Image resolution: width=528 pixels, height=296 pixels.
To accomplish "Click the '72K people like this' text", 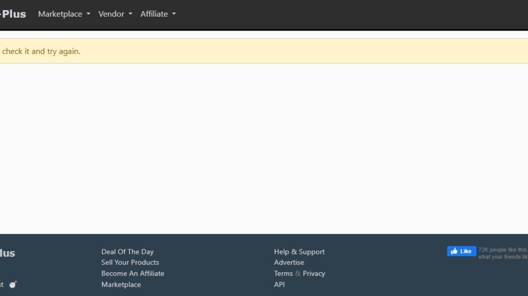I will click(x=502, y=250).
